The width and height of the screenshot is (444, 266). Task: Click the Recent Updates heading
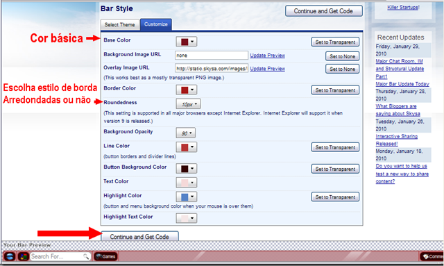coord(401,37)
